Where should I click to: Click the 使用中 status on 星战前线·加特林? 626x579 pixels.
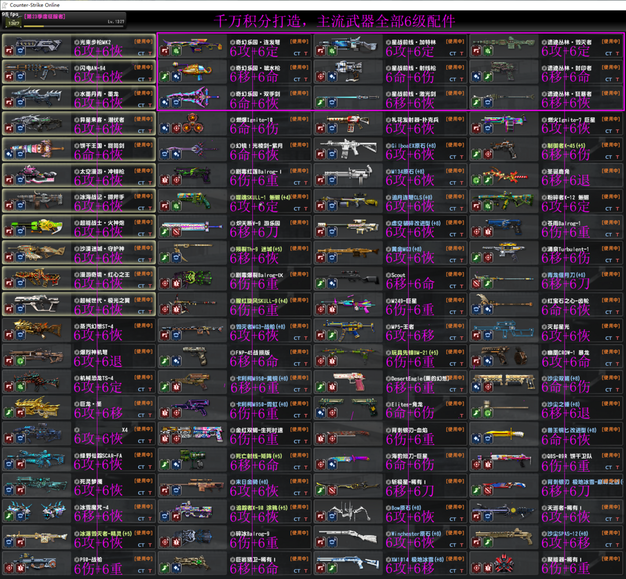(x=456, y=42)
